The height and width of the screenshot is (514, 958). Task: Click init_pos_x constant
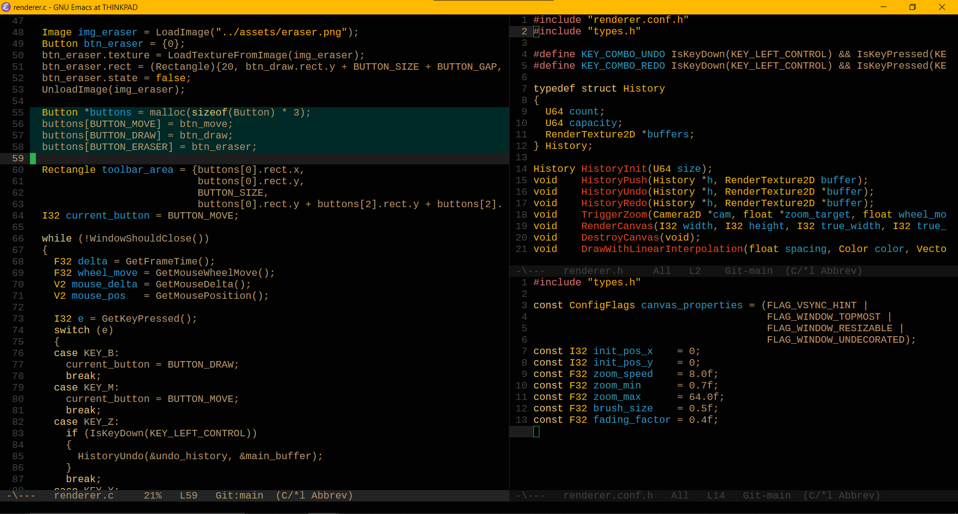pos(623,351)
